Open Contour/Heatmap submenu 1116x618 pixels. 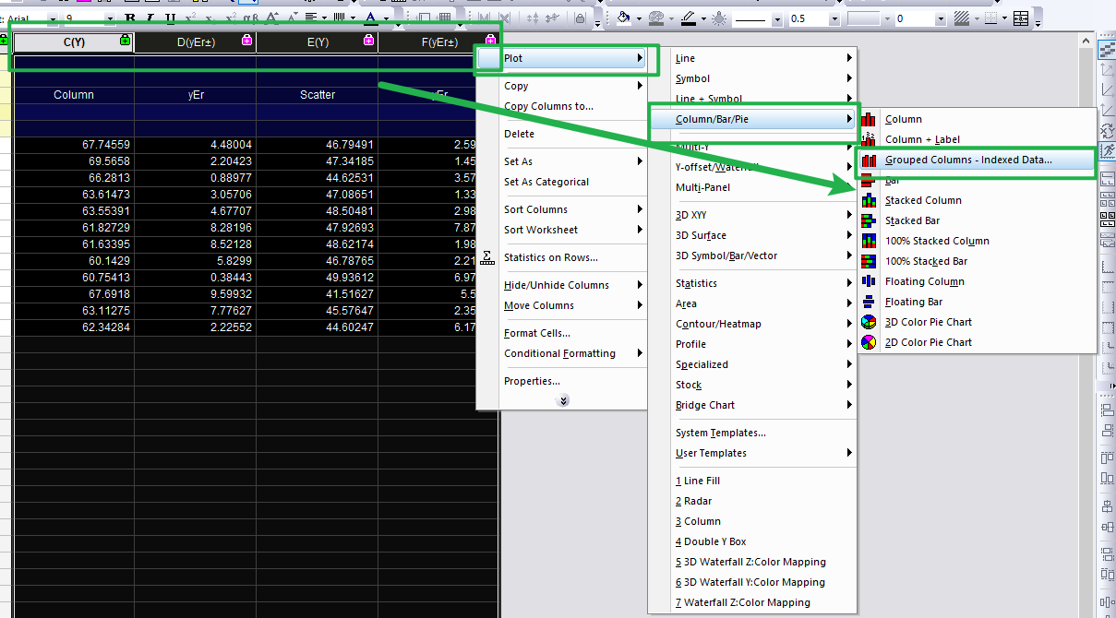pyautogui.click(x=752, y=324)
